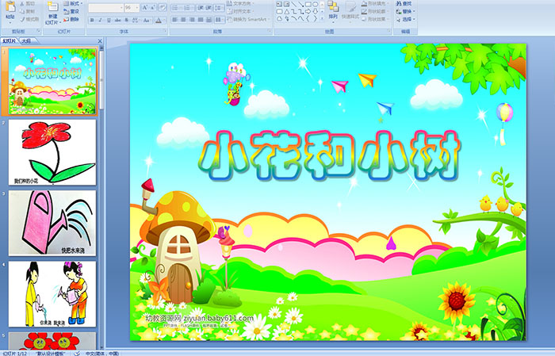
Task: Click the Increase Font Size icon
Action: pyautogui.click(x=141, y=6)
